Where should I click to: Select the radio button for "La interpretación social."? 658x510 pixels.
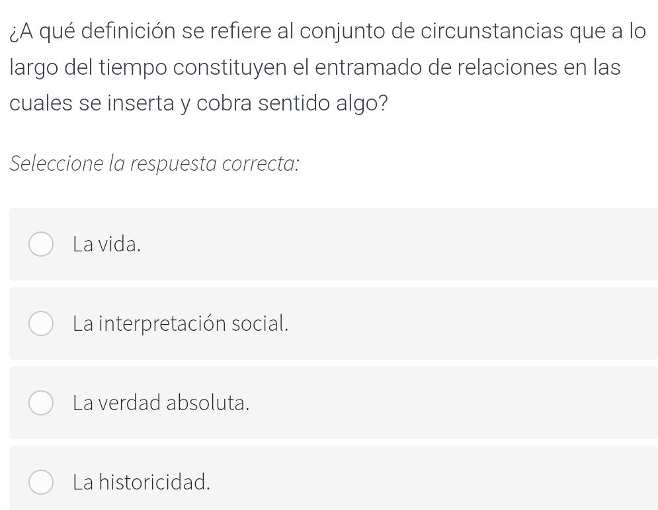click(x=40, y=323)
